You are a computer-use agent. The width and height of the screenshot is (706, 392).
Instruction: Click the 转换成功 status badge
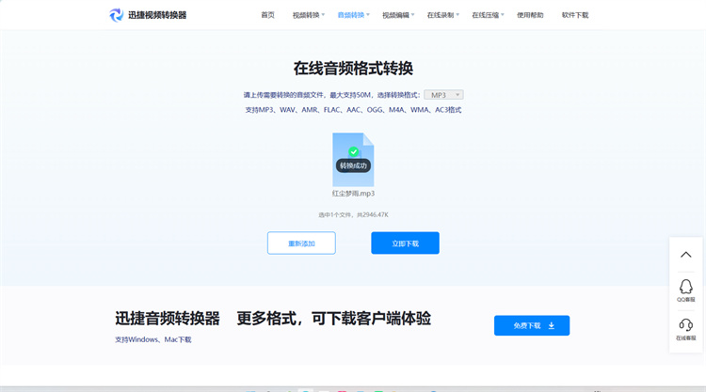tap(353, 165)
